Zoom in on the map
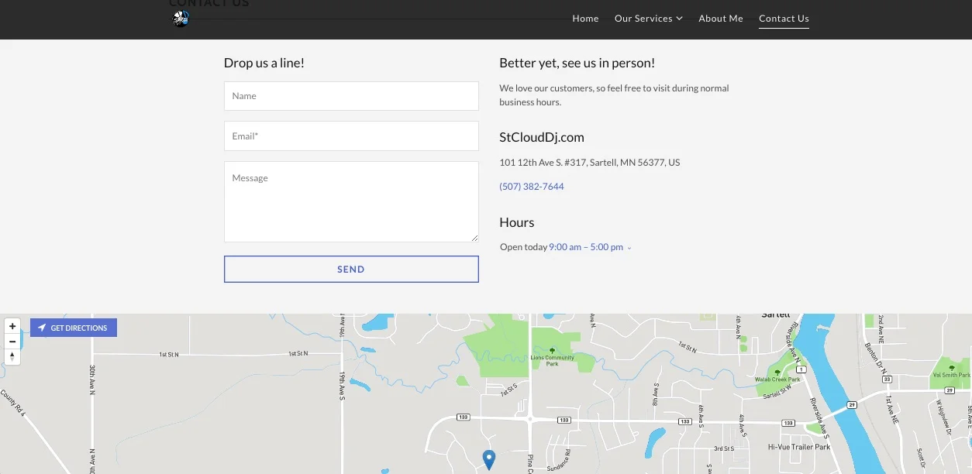 (x=12, y=325)
